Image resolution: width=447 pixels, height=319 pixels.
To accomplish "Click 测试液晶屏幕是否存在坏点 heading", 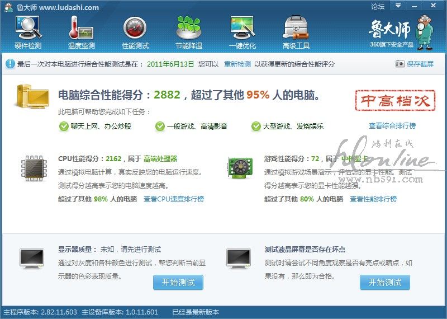I will 305,250.
